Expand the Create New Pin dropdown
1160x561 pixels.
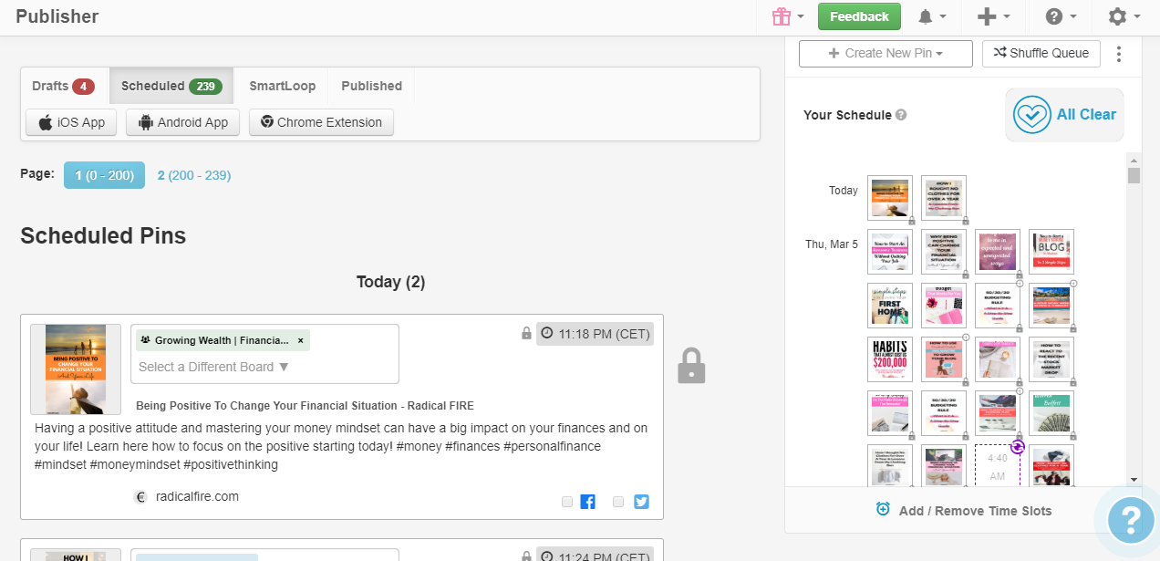pos(886,53)
